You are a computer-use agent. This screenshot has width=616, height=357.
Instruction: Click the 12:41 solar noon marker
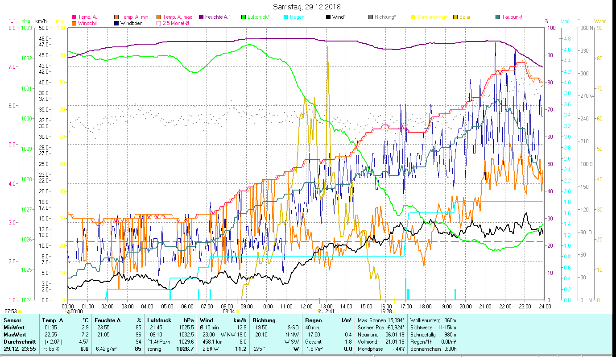pos(327,311)
